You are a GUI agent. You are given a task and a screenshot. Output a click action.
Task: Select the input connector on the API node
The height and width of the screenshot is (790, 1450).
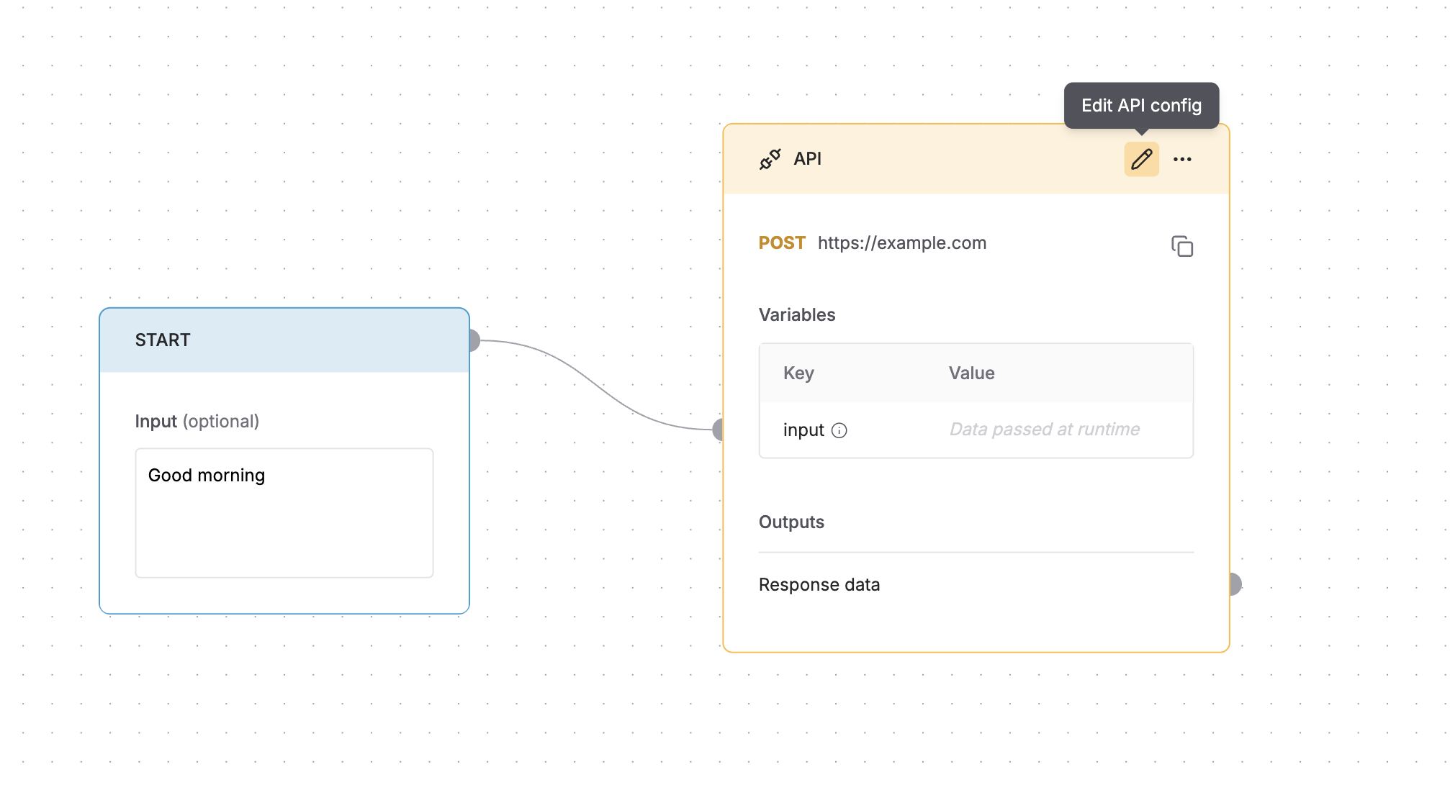719,430
